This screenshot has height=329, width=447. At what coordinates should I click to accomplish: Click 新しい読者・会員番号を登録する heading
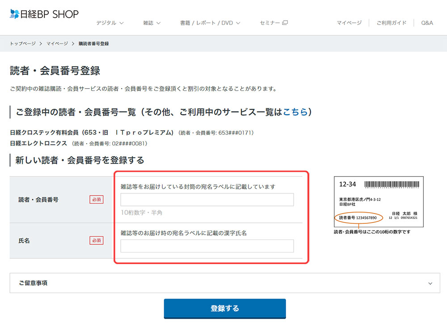click(x=80, y=160)
